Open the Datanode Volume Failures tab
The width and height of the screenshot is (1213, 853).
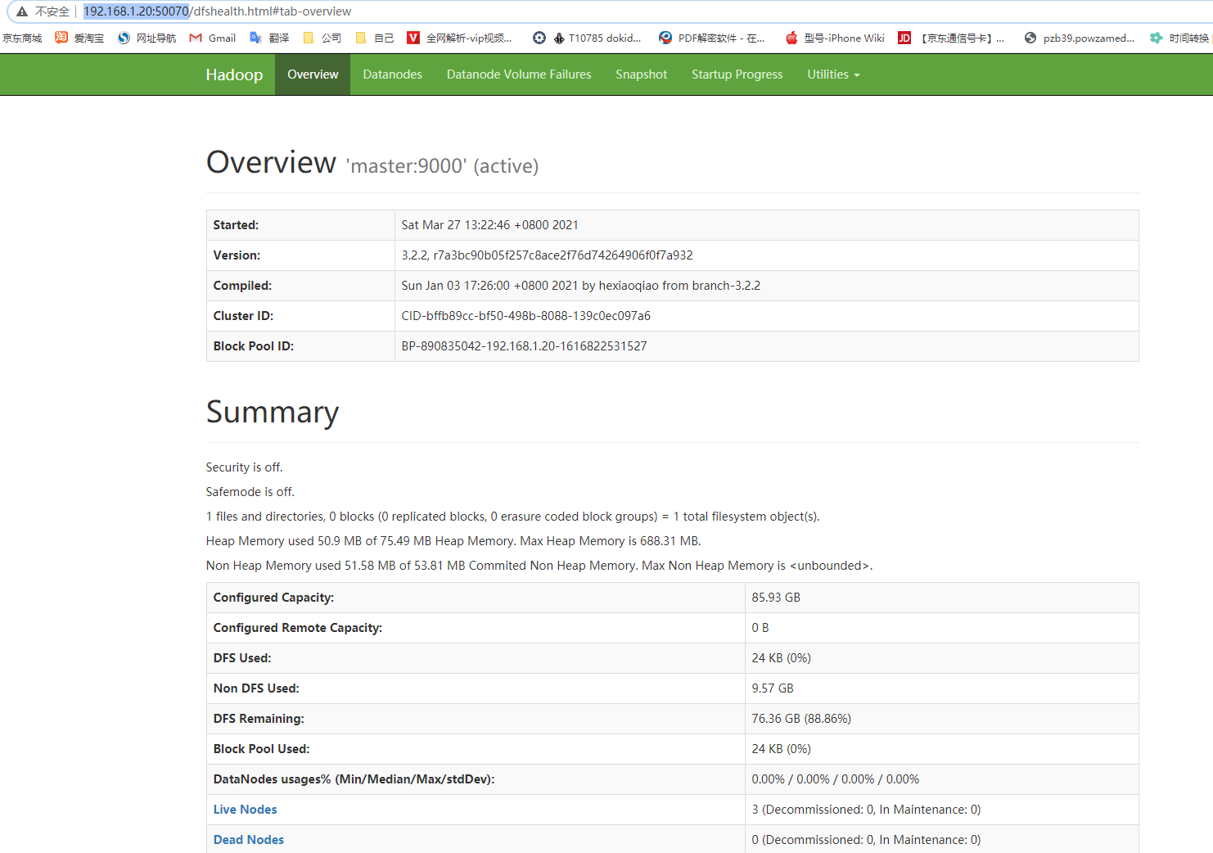(x=519, y=74)
